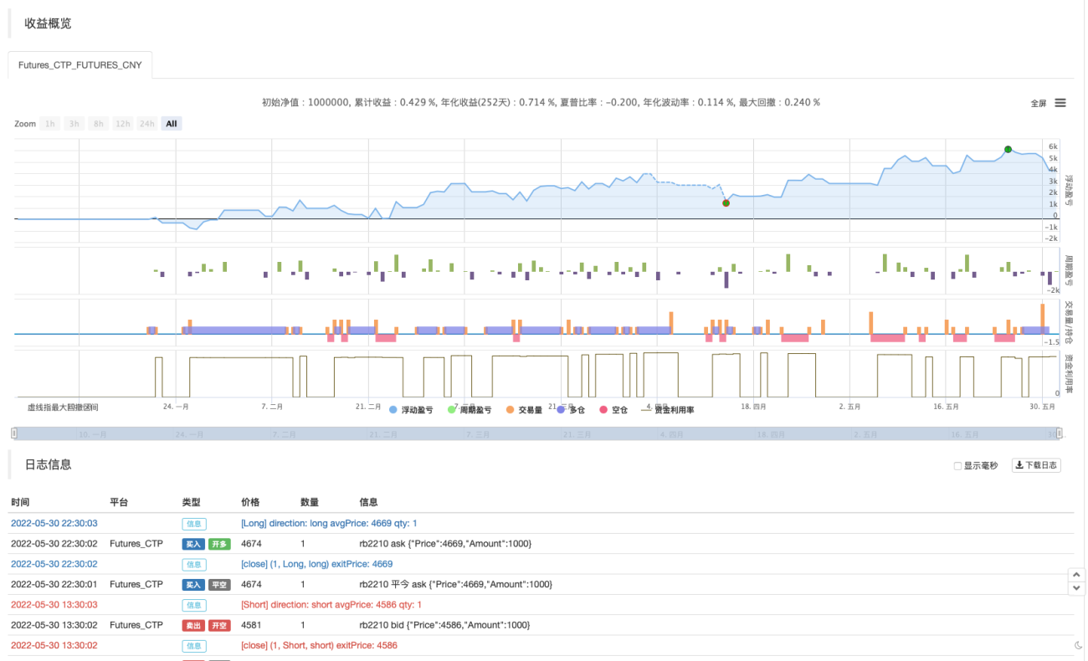
Task: Select the All zoom range
Action: pyautogui.click(x=172, y=124)
